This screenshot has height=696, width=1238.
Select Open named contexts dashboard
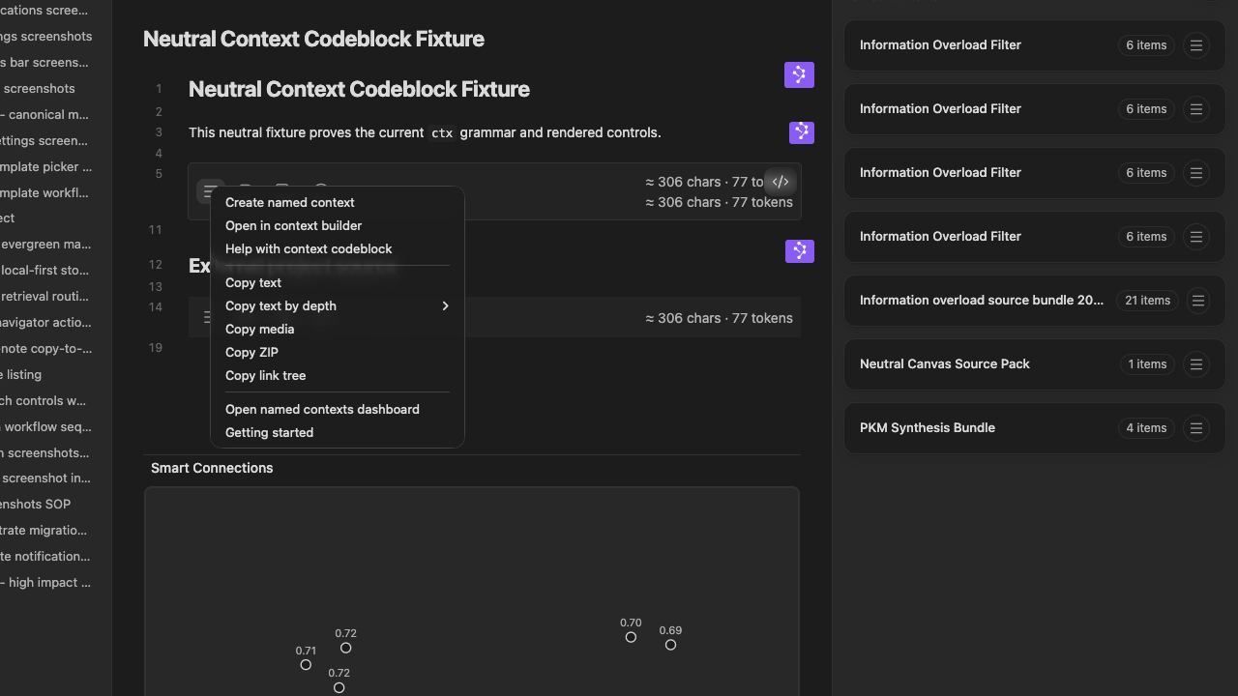point(338,410)
